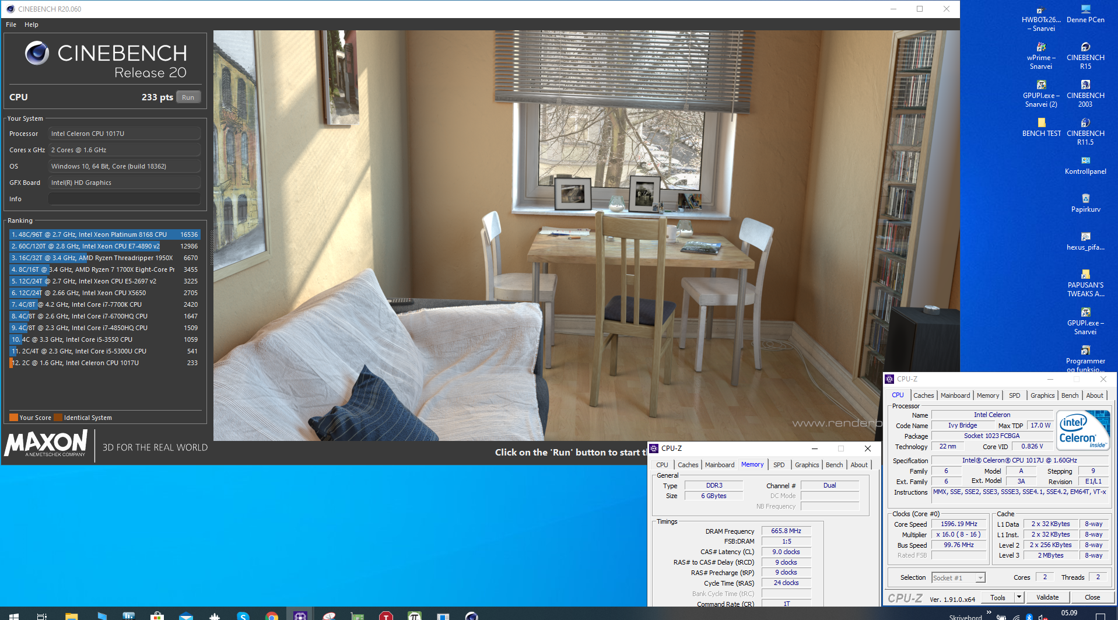Open Google Chrome from the taskbar
The height and width of the screenshot is (620, 1118).
(x=271, y=616)
